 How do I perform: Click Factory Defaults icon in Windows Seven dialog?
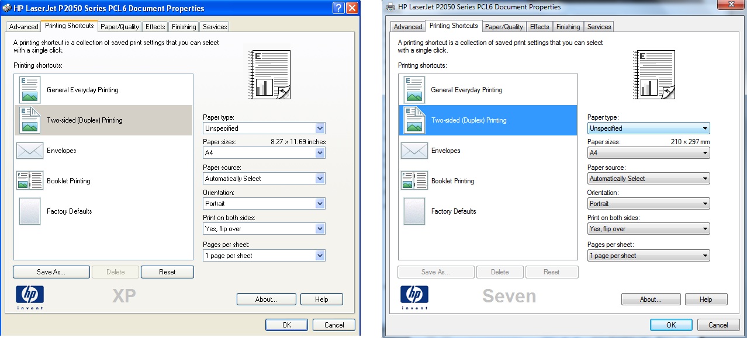click(x=414, y=211)
